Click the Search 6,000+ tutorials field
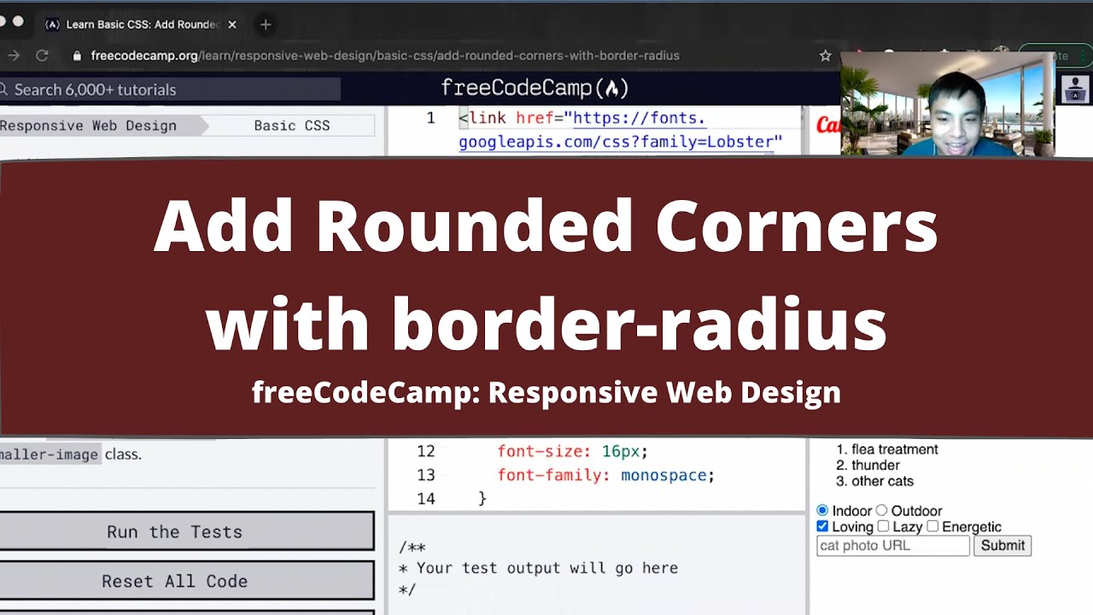This screenshot has height=615, width=1093. [x=168, y=90]
